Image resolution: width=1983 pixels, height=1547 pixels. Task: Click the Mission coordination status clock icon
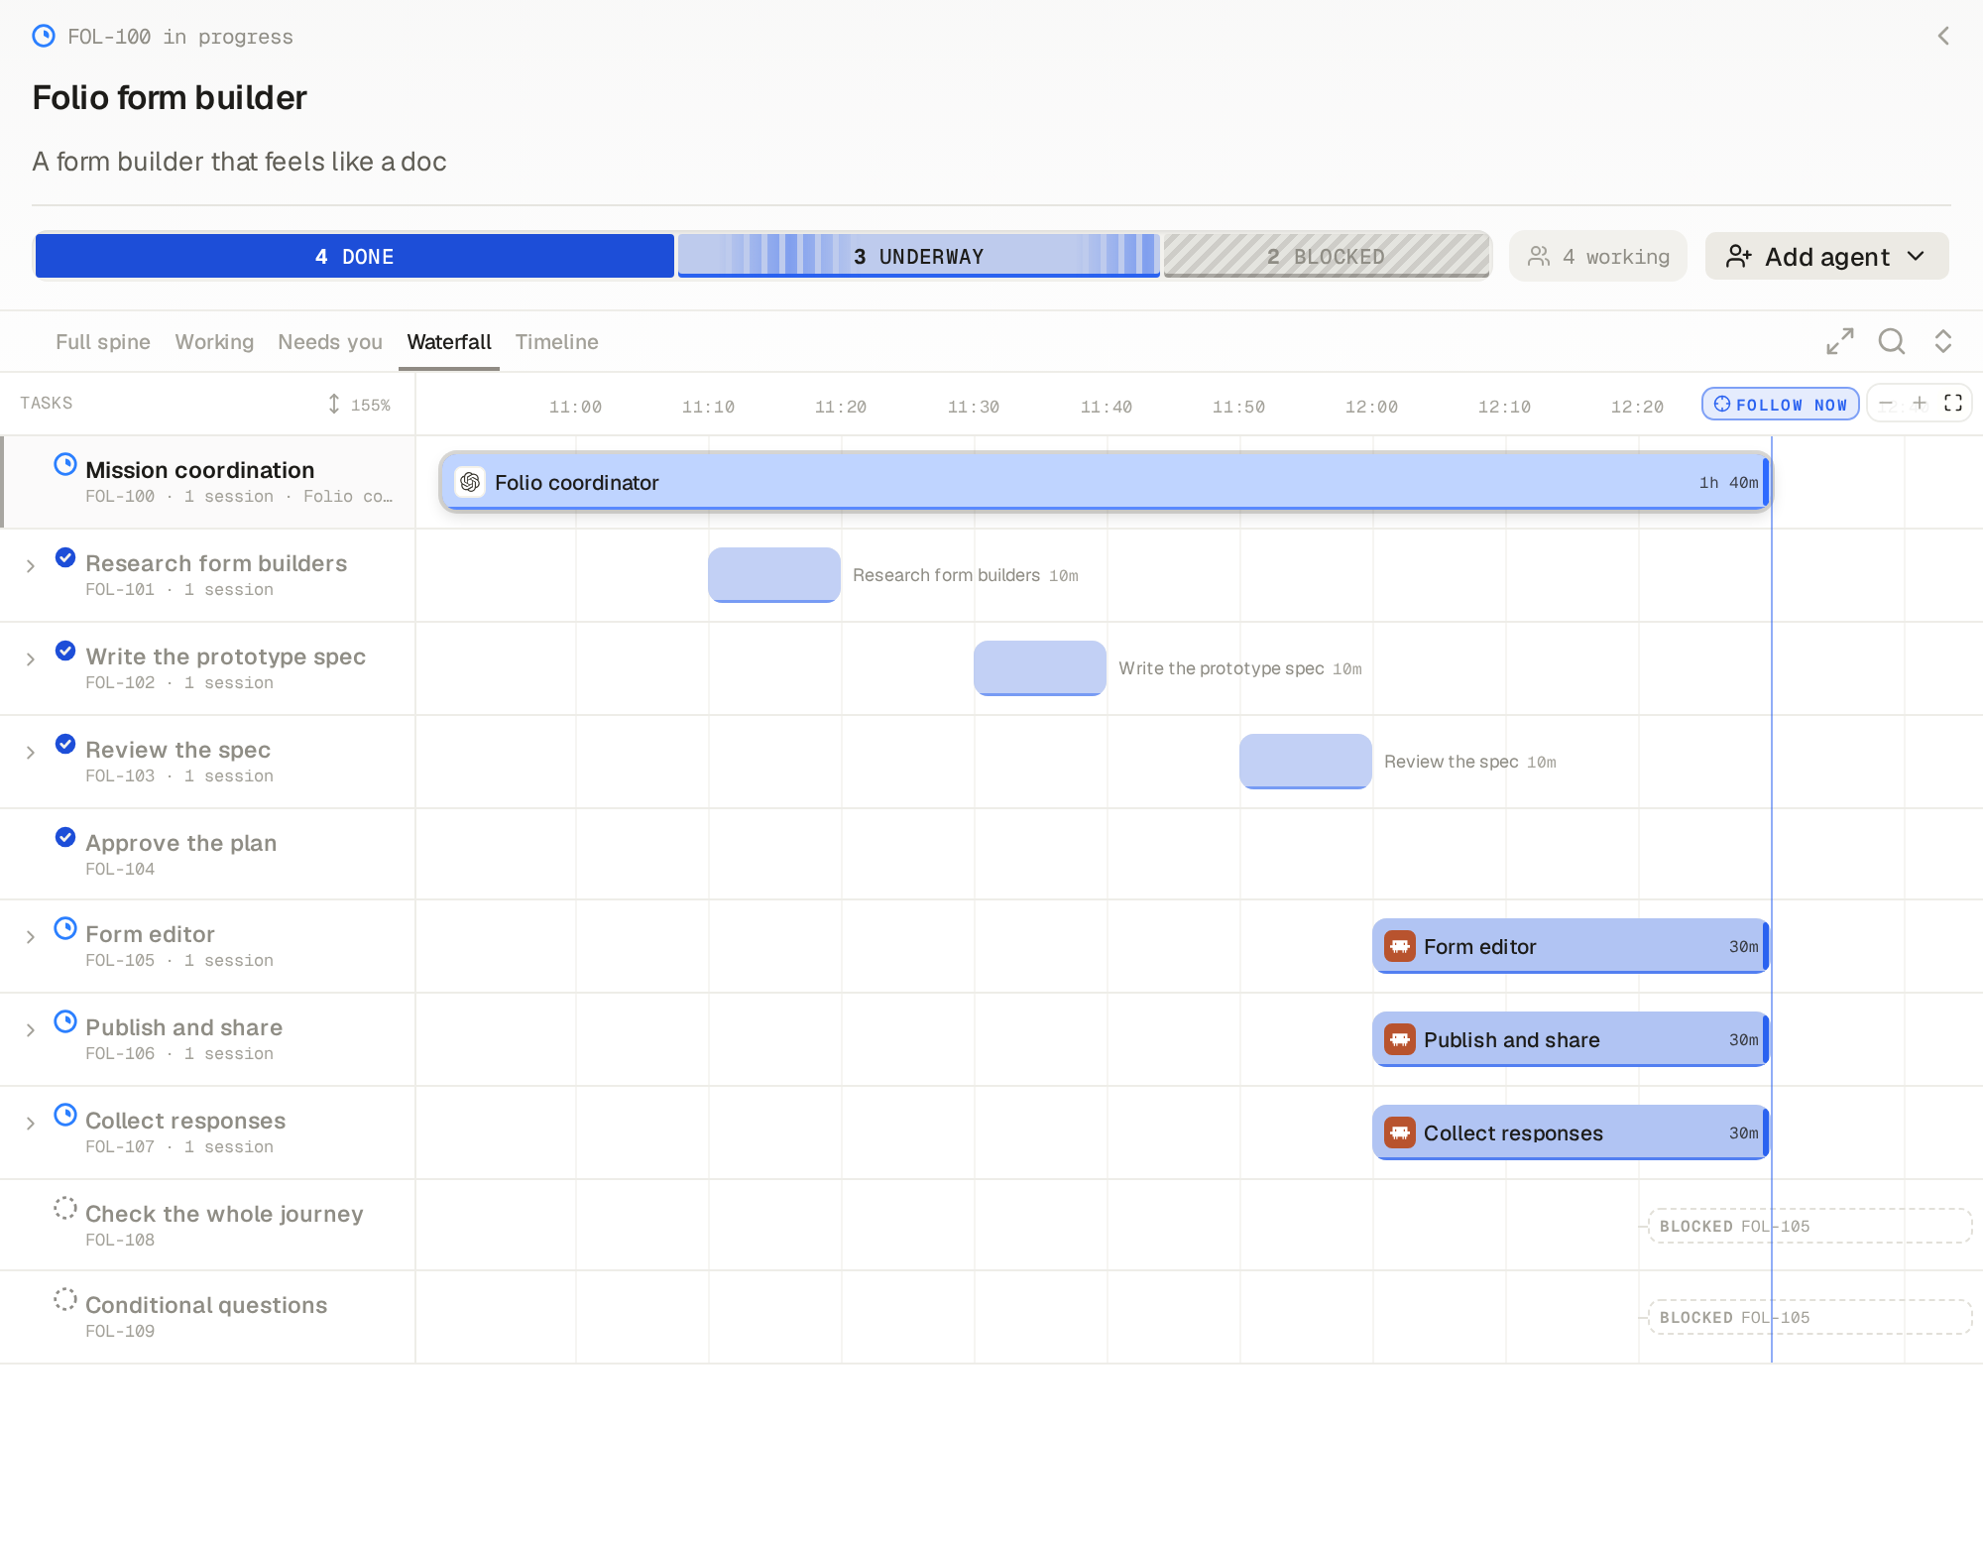(x=65, y=464)
